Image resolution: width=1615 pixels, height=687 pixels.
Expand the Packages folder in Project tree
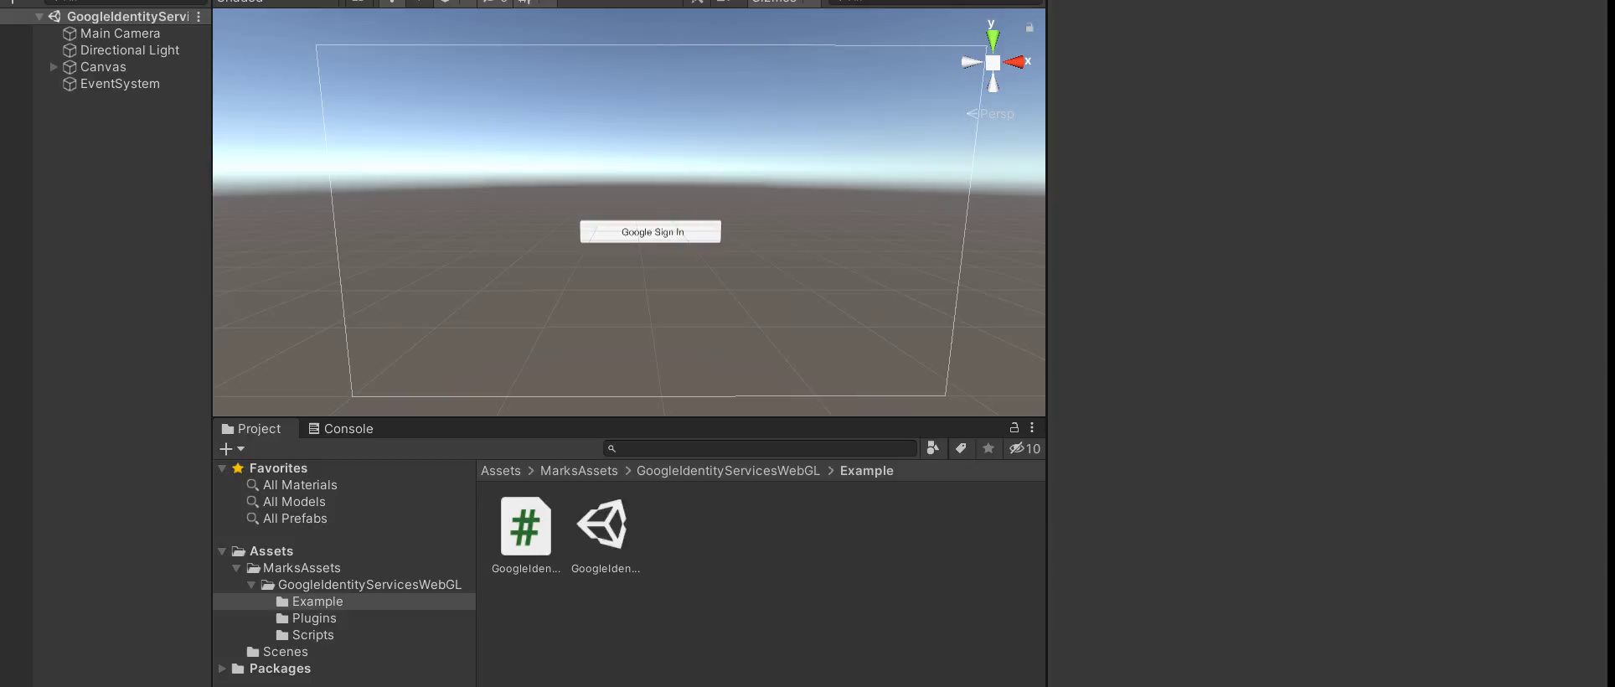pyautogui.click(x=222, y=669)
